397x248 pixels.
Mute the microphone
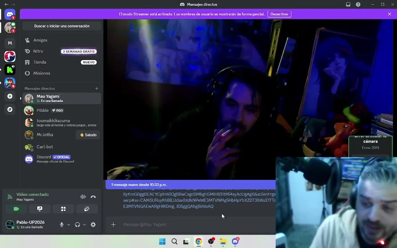[x=62, y=225]
